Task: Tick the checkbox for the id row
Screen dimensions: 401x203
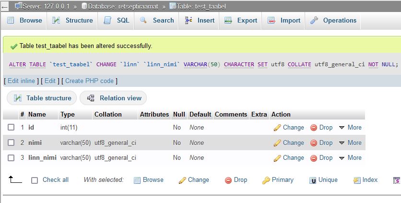Action: [11, 128]
